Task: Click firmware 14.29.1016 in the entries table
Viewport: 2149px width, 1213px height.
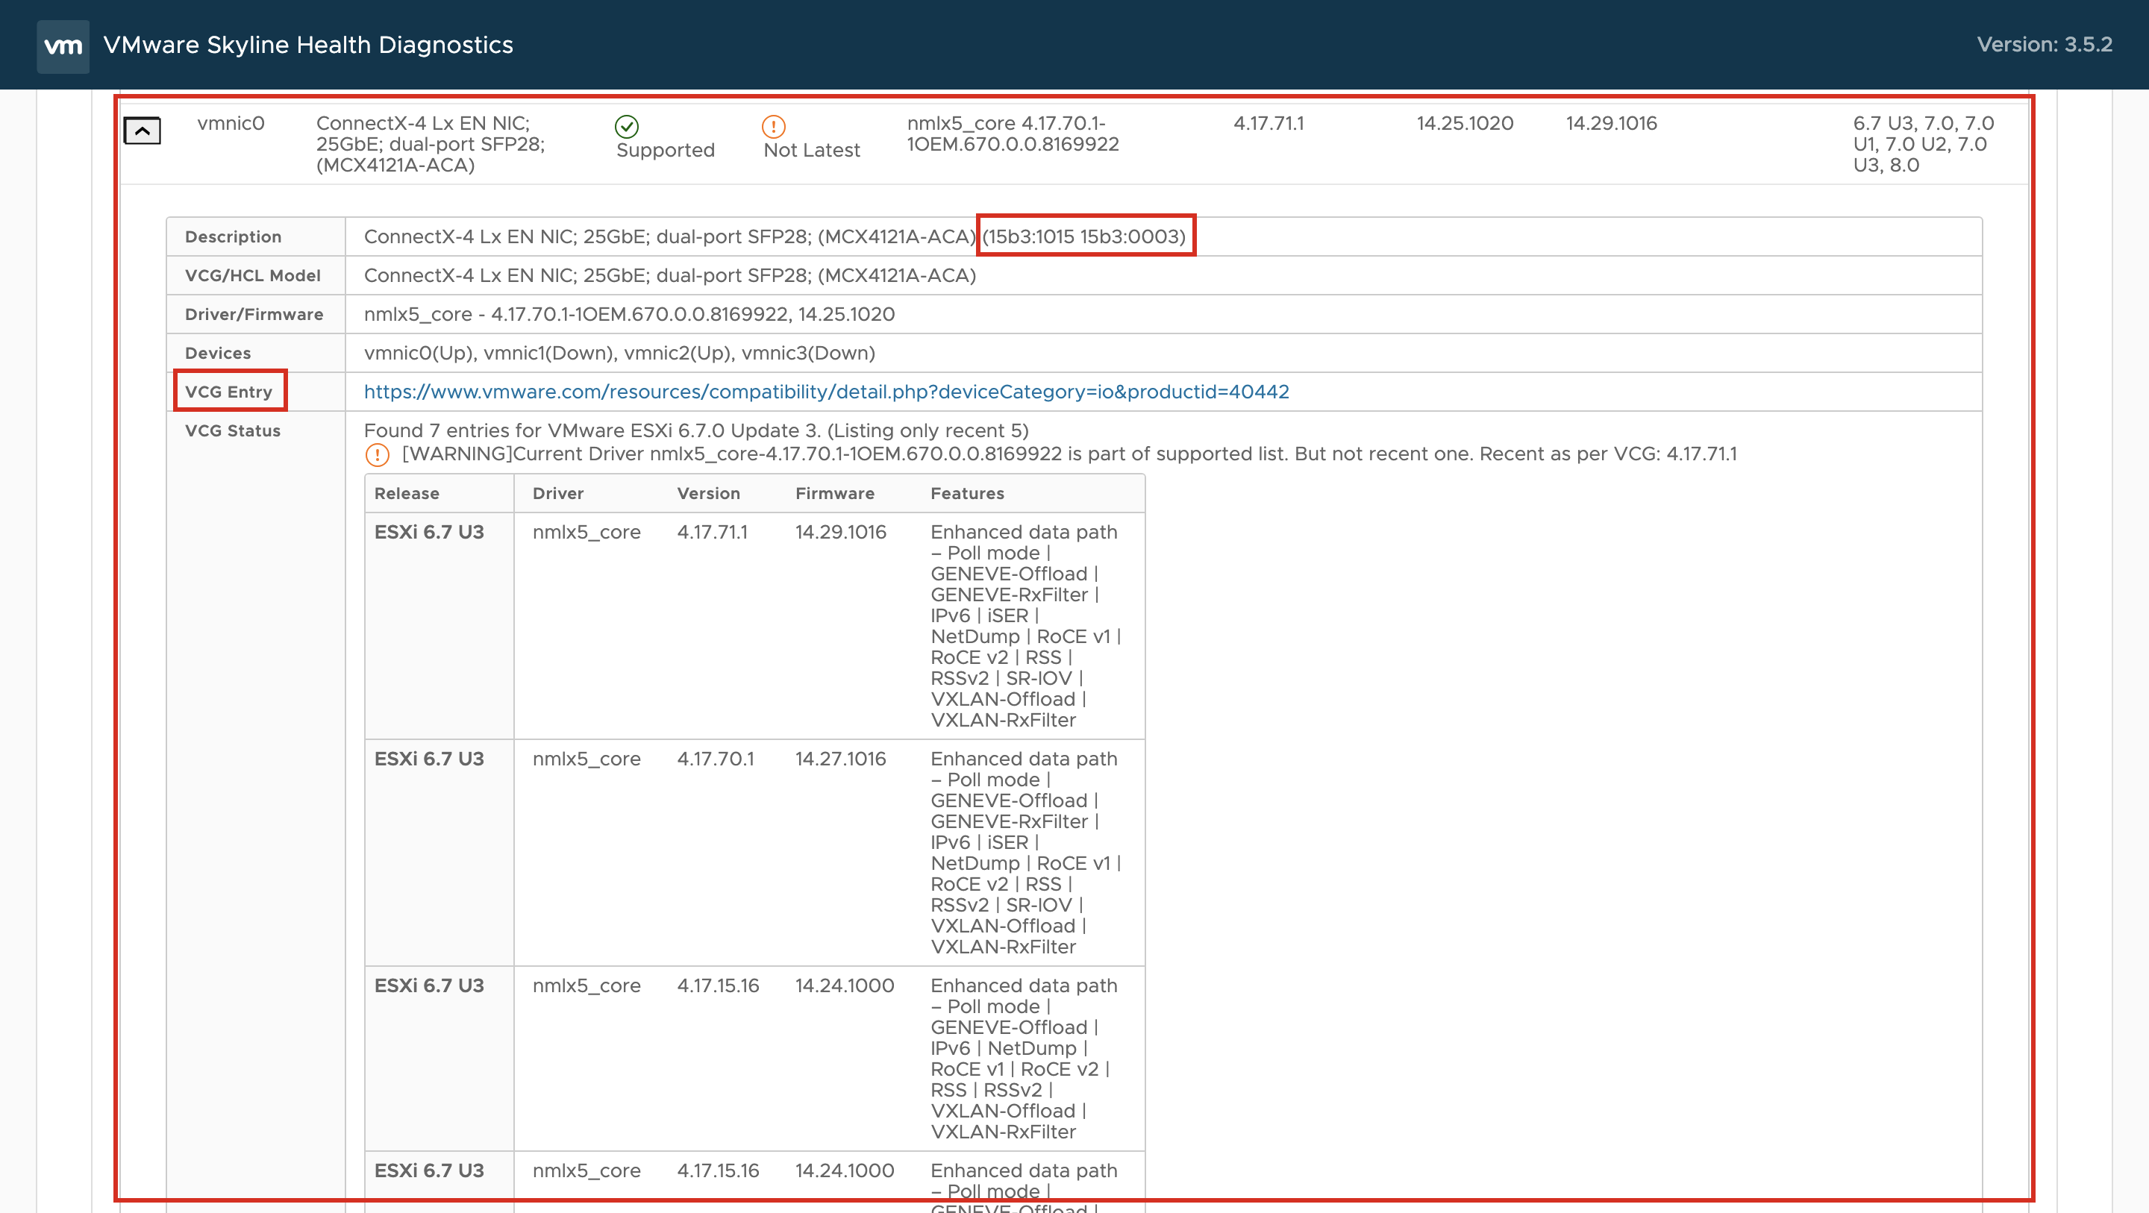Action: pyautogui.click(x=840, y=532)
